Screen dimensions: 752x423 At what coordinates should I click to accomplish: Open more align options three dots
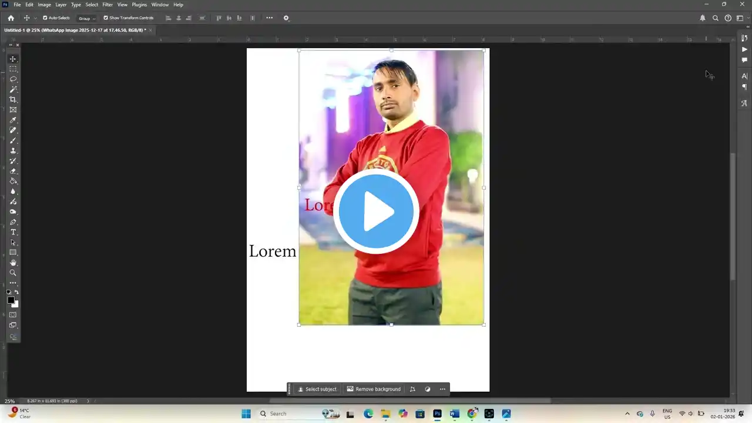click(x=270, y=18)
